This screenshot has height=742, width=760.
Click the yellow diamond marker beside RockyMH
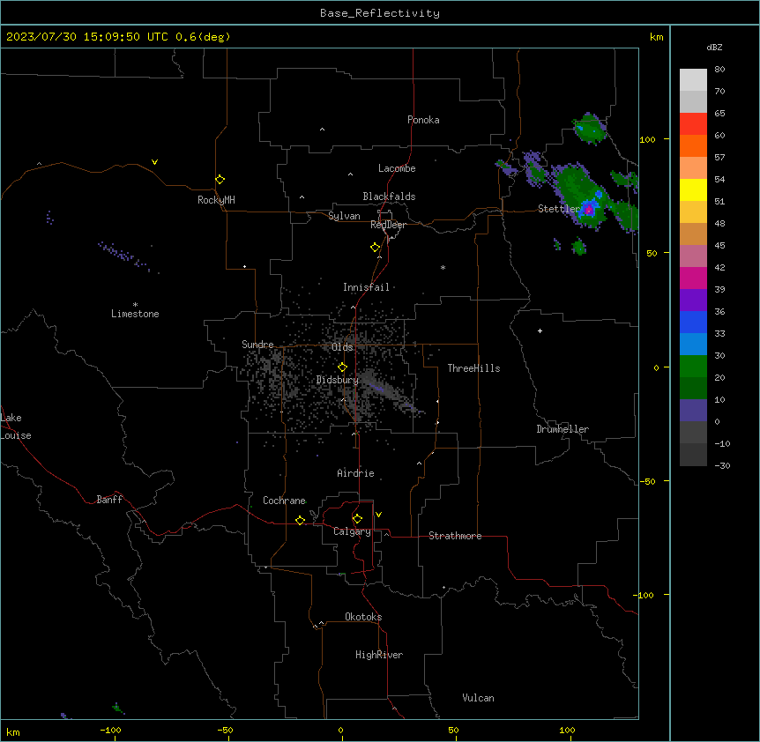coord(220,180)
